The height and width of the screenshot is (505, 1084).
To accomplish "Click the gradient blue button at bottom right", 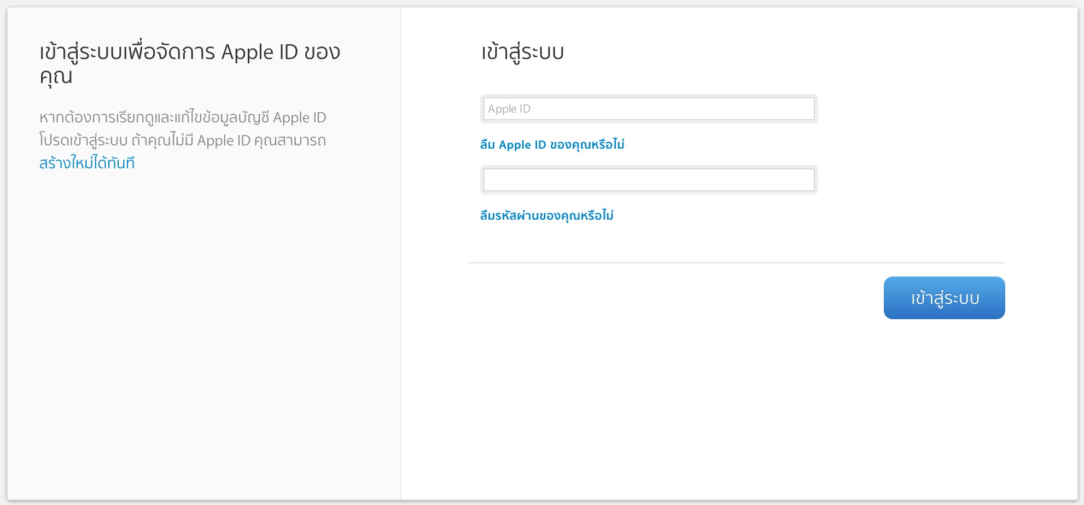I will 943,298.
